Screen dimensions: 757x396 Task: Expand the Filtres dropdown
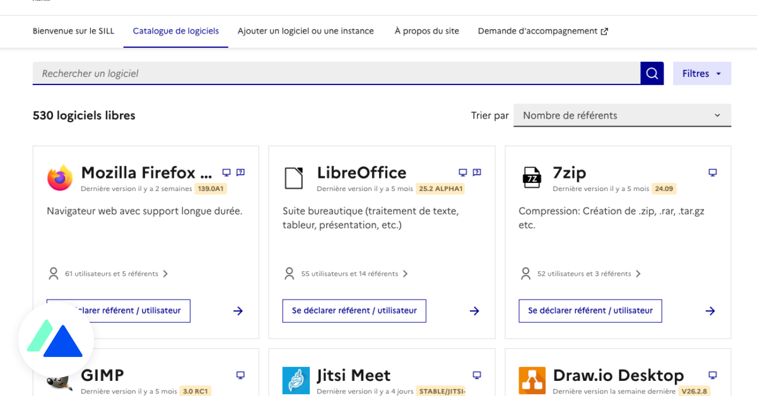tap(702, 73)
